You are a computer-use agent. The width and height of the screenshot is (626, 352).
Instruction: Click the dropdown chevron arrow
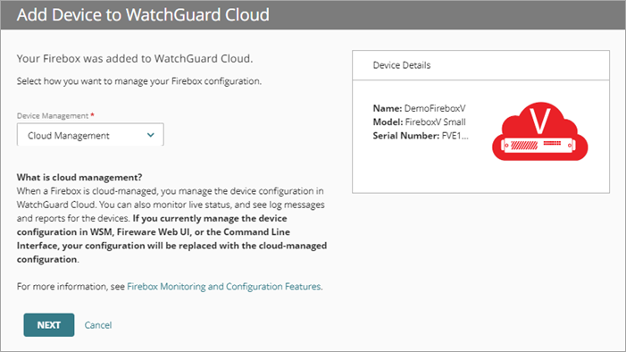151,135
